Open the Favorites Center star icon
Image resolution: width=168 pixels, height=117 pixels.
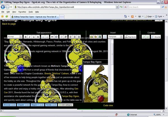[2, 17]
